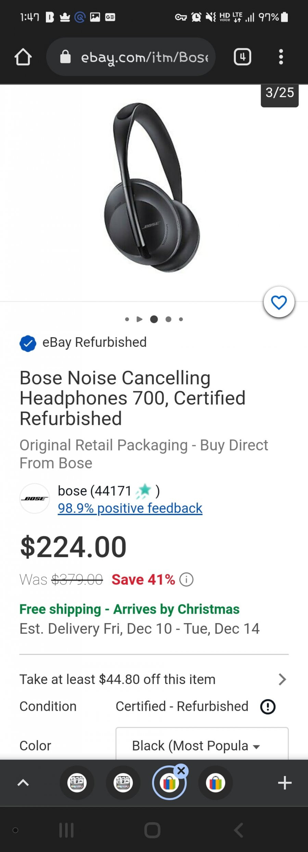The height and width of the screenshot is (852, 308).
Task: Tap the condition details exclamation icon
Action: point(268,707)
